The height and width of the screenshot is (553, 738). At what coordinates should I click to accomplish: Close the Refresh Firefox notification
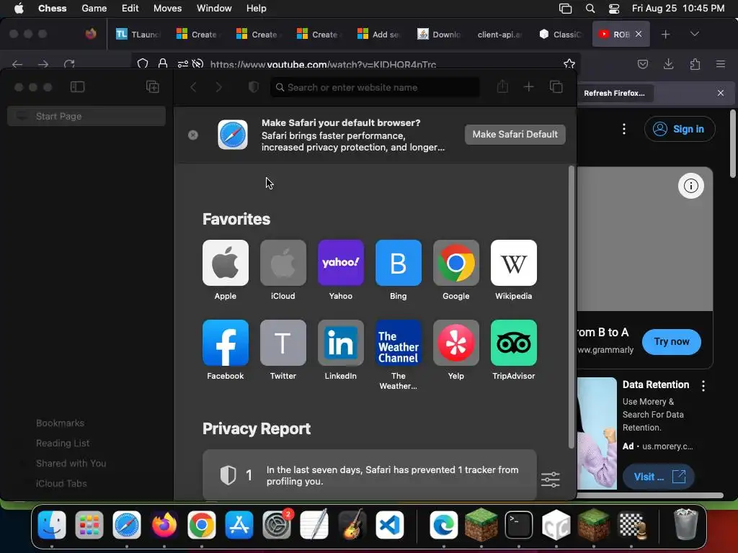721,93
